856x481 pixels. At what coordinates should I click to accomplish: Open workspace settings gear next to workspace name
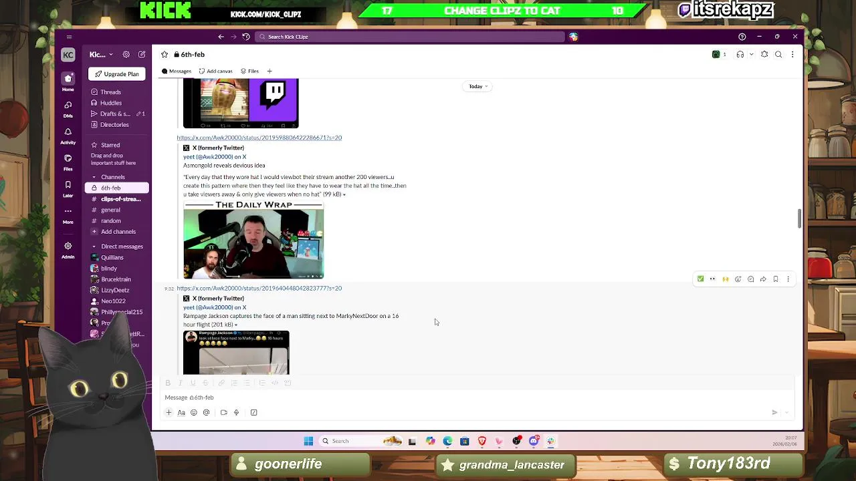pyautogui.click(x=126, y=54)
